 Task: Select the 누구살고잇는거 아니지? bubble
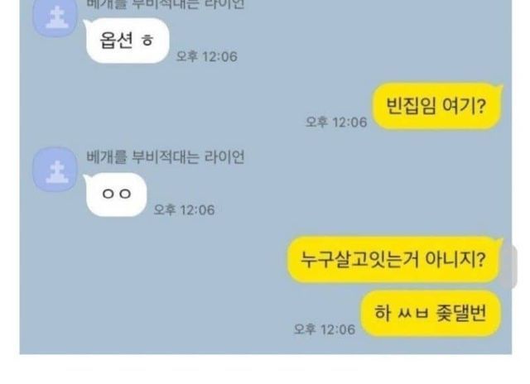point(395,260)
